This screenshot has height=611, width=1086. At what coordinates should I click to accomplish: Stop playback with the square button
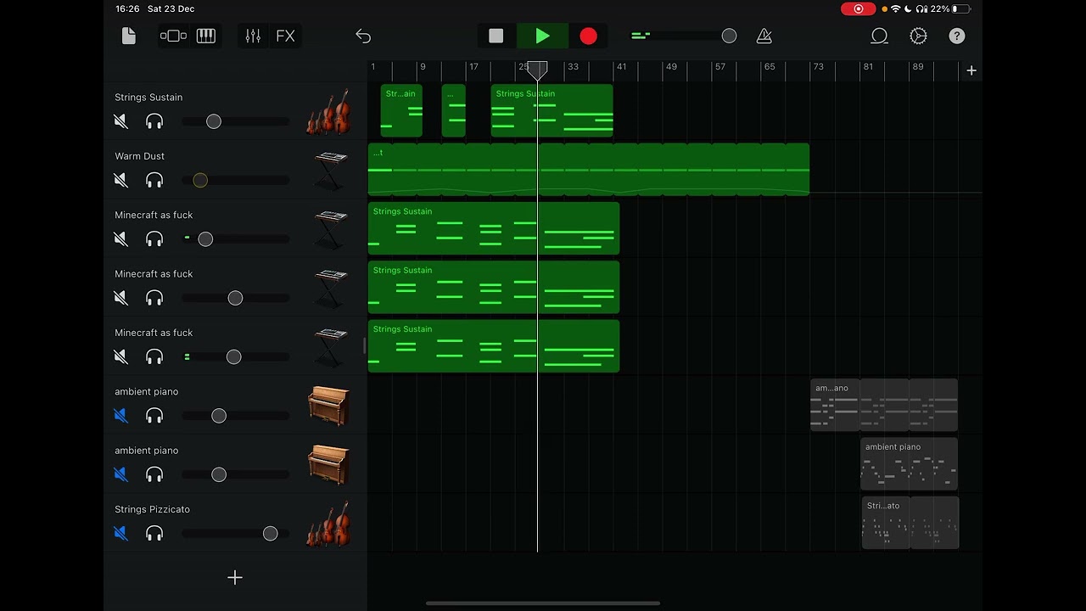(496, 36)
